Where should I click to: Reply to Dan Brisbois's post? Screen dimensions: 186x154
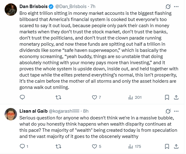[x=22, y=98]
